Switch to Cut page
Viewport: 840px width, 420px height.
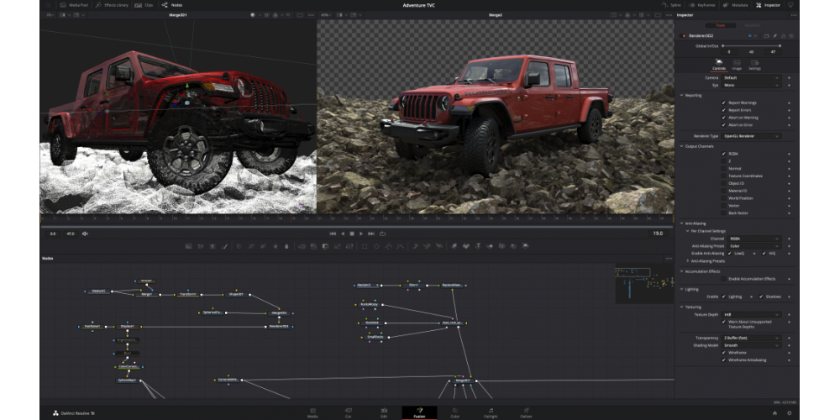coord(349,412)
